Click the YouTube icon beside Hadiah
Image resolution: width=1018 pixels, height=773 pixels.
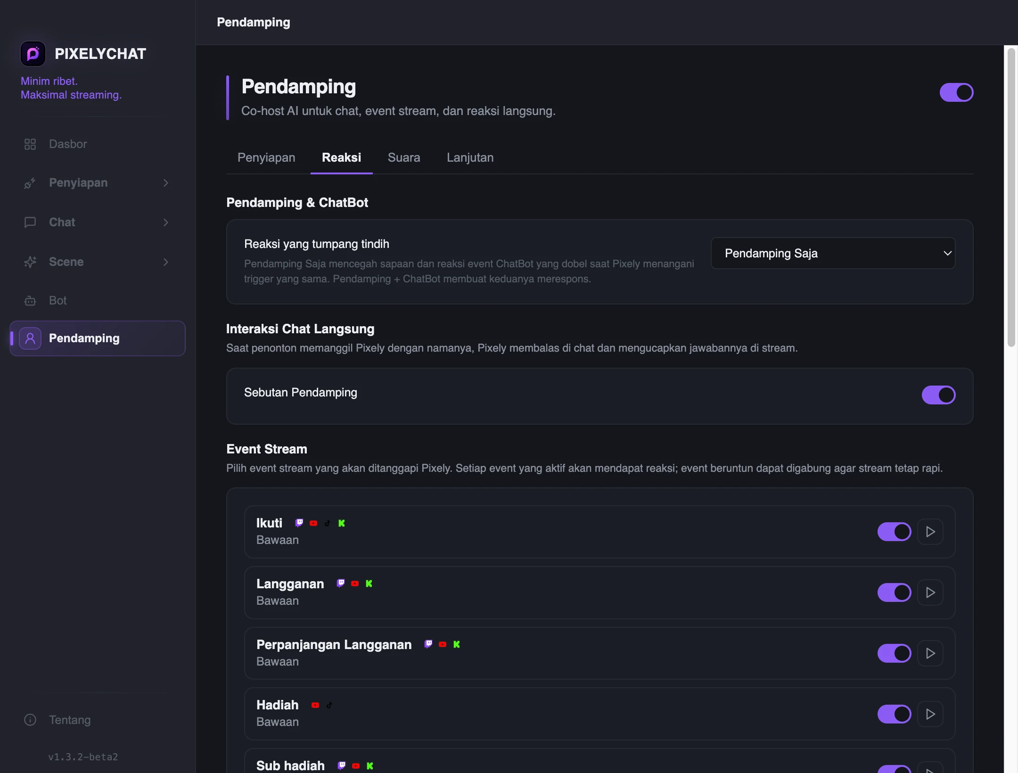coord(315,705)
